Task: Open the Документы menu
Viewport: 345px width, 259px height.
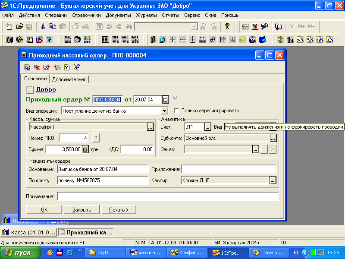Action: (x=118, y=15)
